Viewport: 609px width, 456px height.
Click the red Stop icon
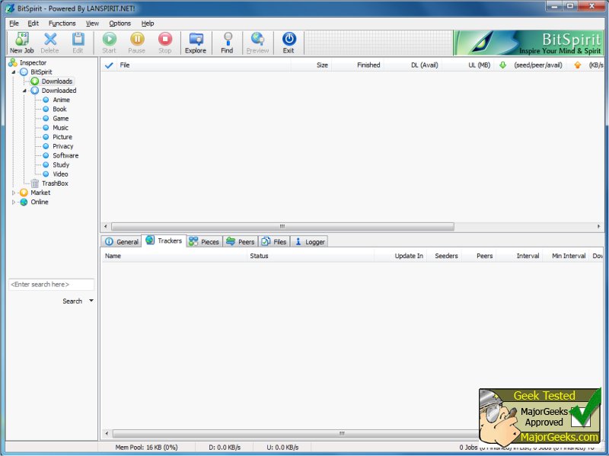click(164, 43)
